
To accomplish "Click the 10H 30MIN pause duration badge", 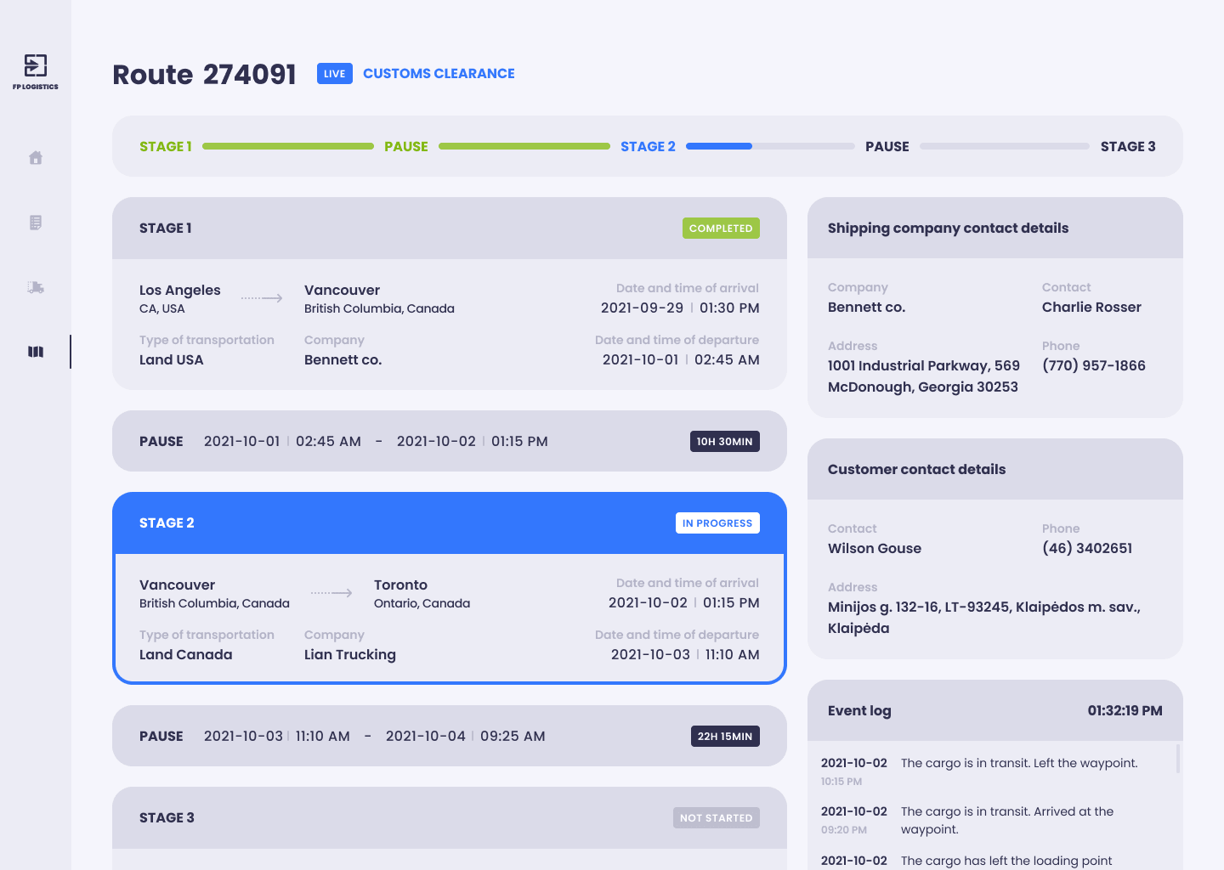I will [x=724, y=442].
